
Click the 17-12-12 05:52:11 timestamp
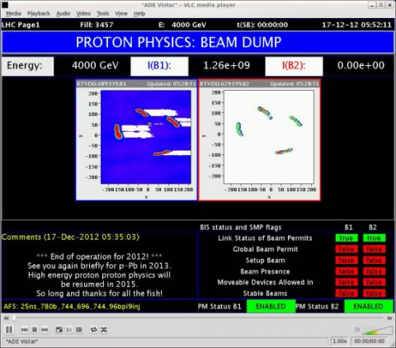(356, 25)
